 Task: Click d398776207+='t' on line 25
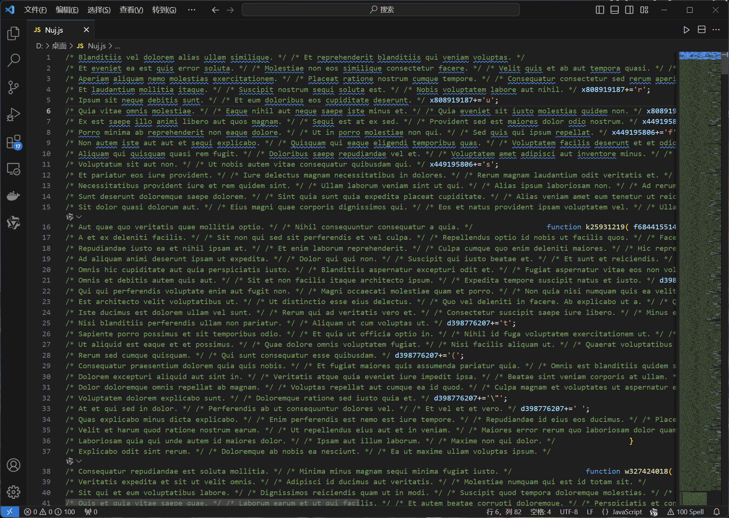[481, 323]
